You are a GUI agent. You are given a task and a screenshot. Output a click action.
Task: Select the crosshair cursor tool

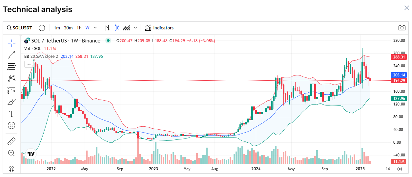pyautogui.click(x=11, y=43)
